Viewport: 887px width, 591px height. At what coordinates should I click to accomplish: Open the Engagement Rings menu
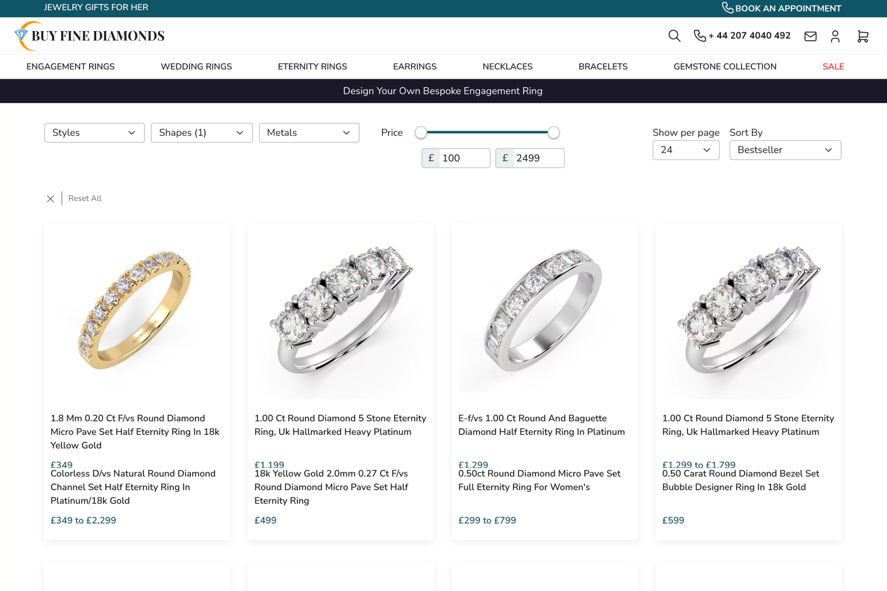click(x=71, y=67)
